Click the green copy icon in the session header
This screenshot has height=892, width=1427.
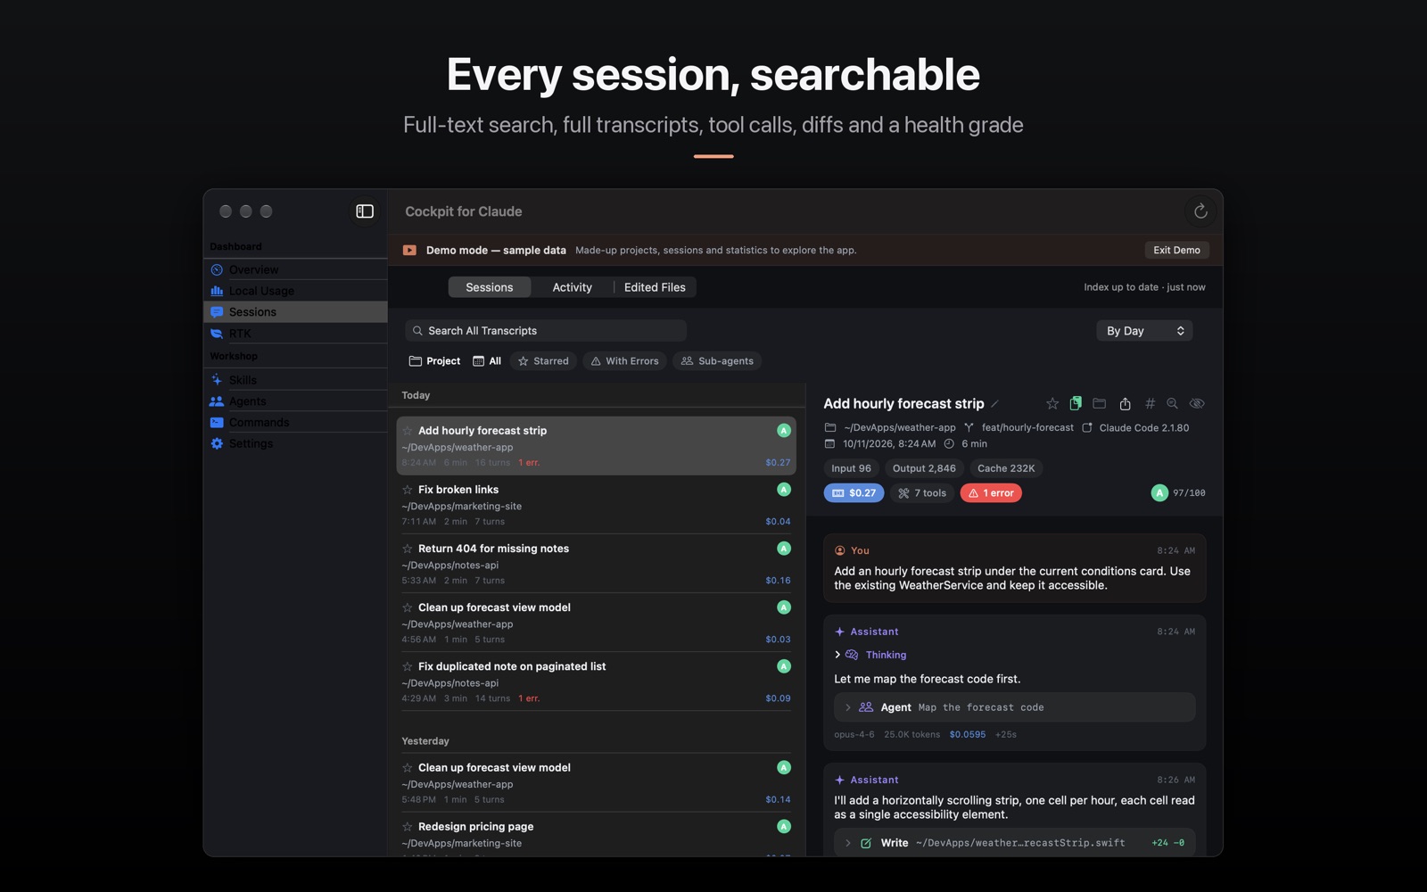click(1076, 403)
